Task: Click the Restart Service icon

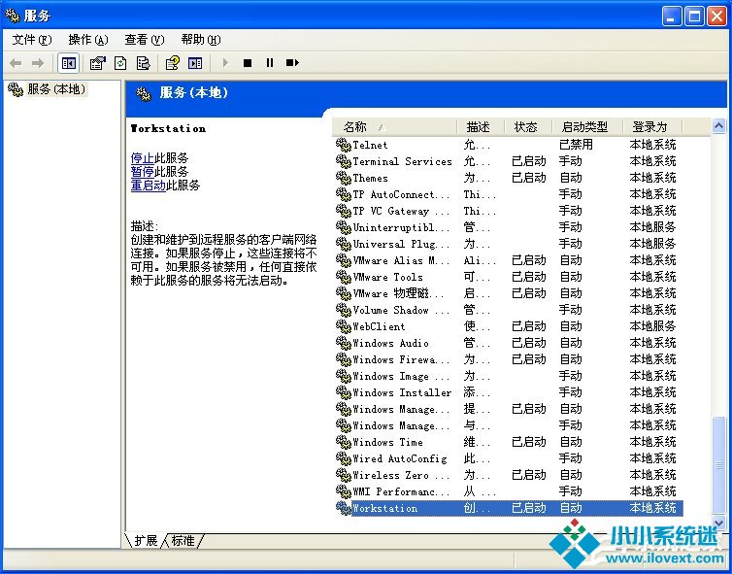Action: point(292,62)
